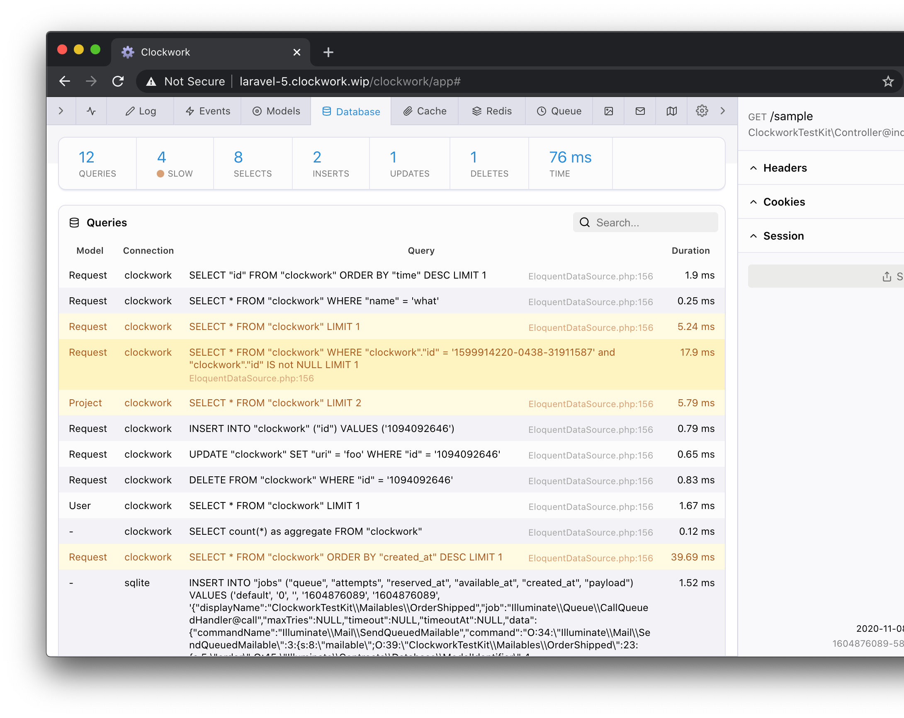The height and width of the screenshot is (718, 904).
Task: Switch to the Redis tab
Action: (492, 111)
